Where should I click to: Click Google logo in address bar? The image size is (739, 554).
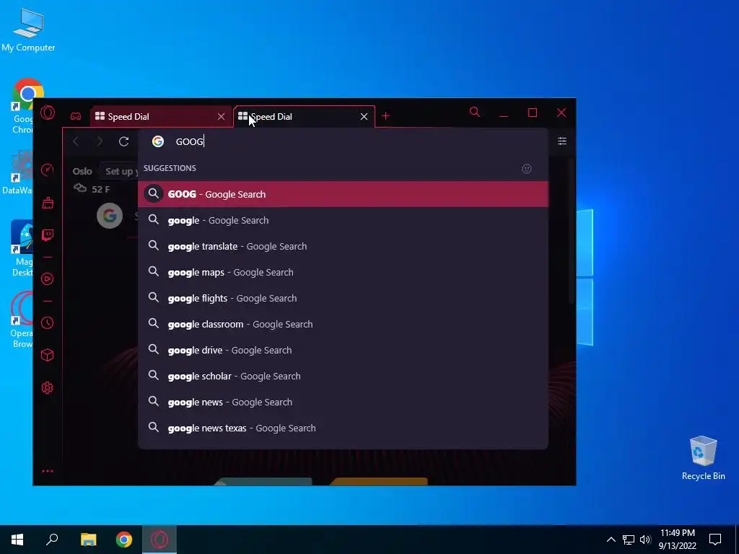click(x=158, y=141)
